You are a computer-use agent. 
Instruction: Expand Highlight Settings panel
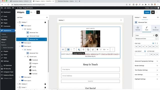tap(146, 79)
